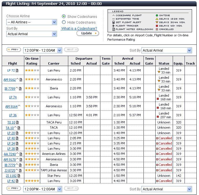
Task: Click flight notes icon for JJ 8725
Action: click(21, 170)
